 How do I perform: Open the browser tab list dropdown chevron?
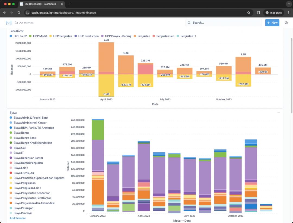[288, 4]
